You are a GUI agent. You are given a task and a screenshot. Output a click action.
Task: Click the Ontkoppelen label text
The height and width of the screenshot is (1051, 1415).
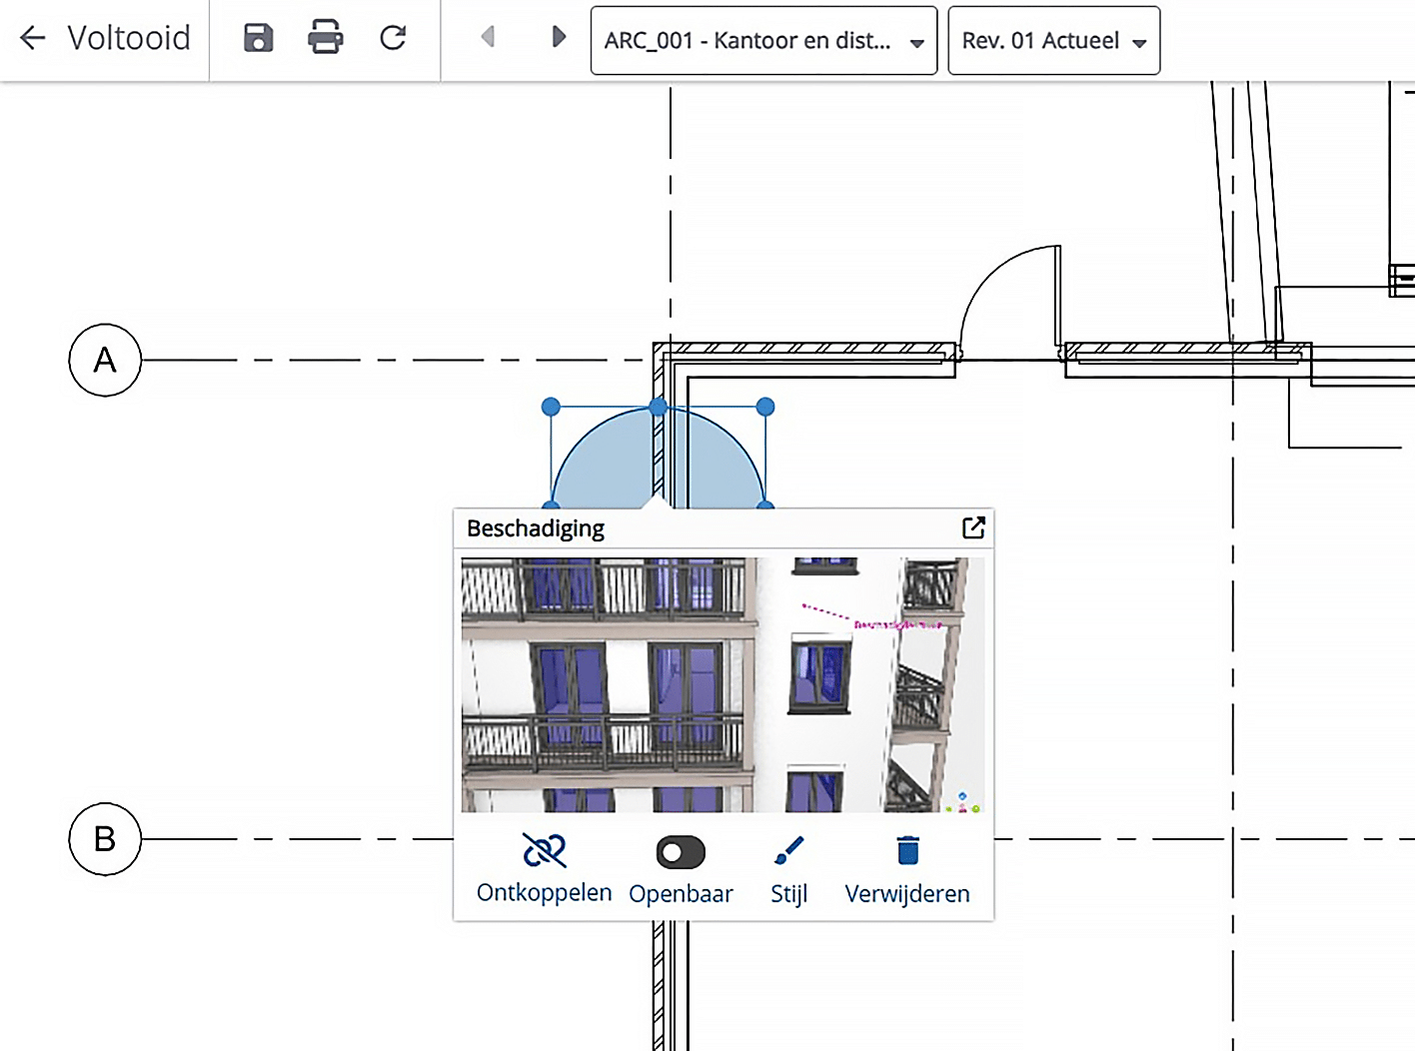pyautogui.click(x=543, y=892)
